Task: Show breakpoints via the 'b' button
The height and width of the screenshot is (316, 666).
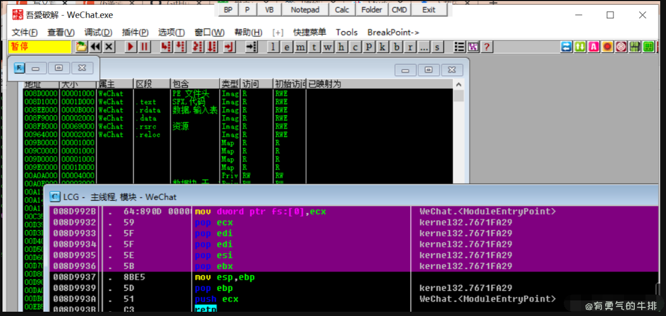Action: 396,47
